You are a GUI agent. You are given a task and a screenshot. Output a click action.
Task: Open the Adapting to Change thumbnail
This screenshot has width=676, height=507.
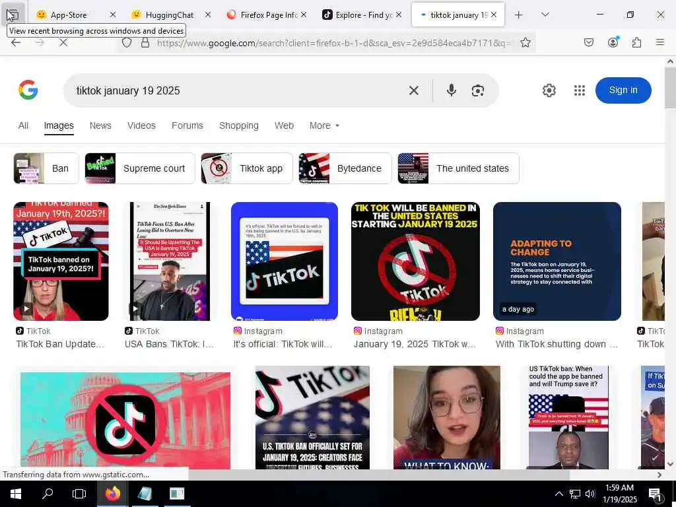(557, 261)
